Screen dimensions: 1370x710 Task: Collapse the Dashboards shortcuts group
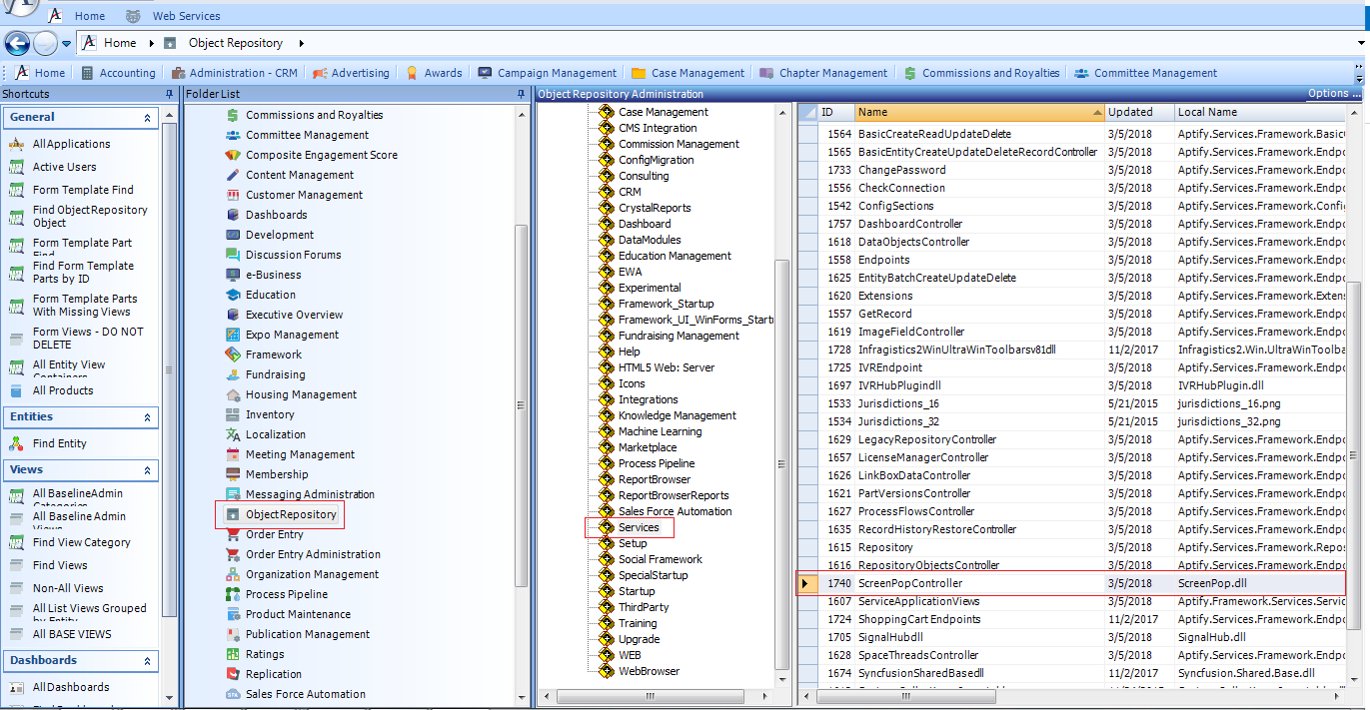(x=148, y=661)
